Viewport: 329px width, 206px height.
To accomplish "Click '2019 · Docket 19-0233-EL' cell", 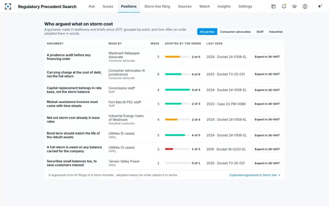I will click(226, 149).
